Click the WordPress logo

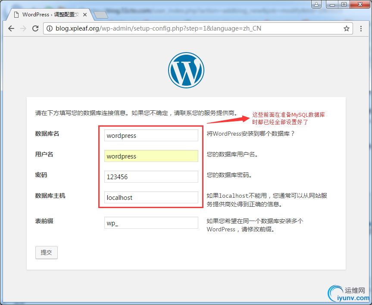[x=186, y=70]
